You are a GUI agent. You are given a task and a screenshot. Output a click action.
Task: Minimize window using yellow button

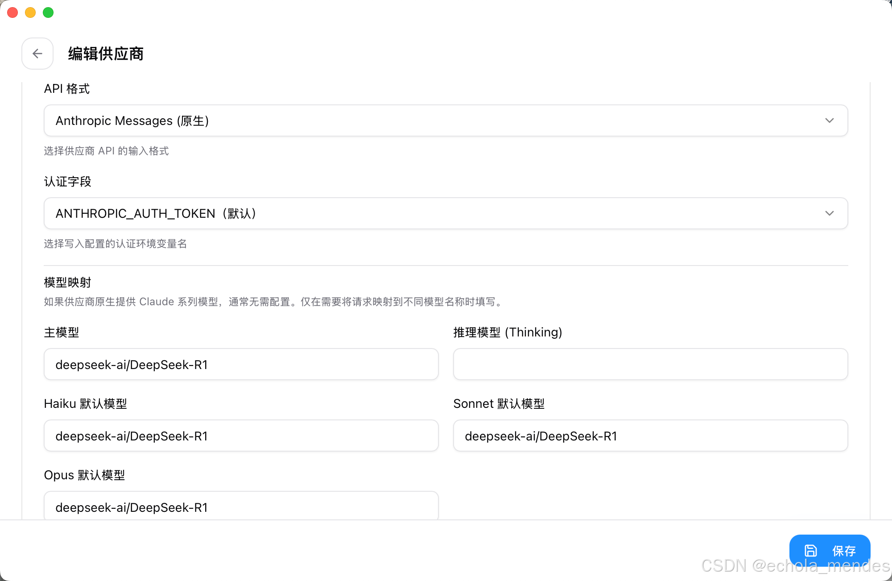30,12
